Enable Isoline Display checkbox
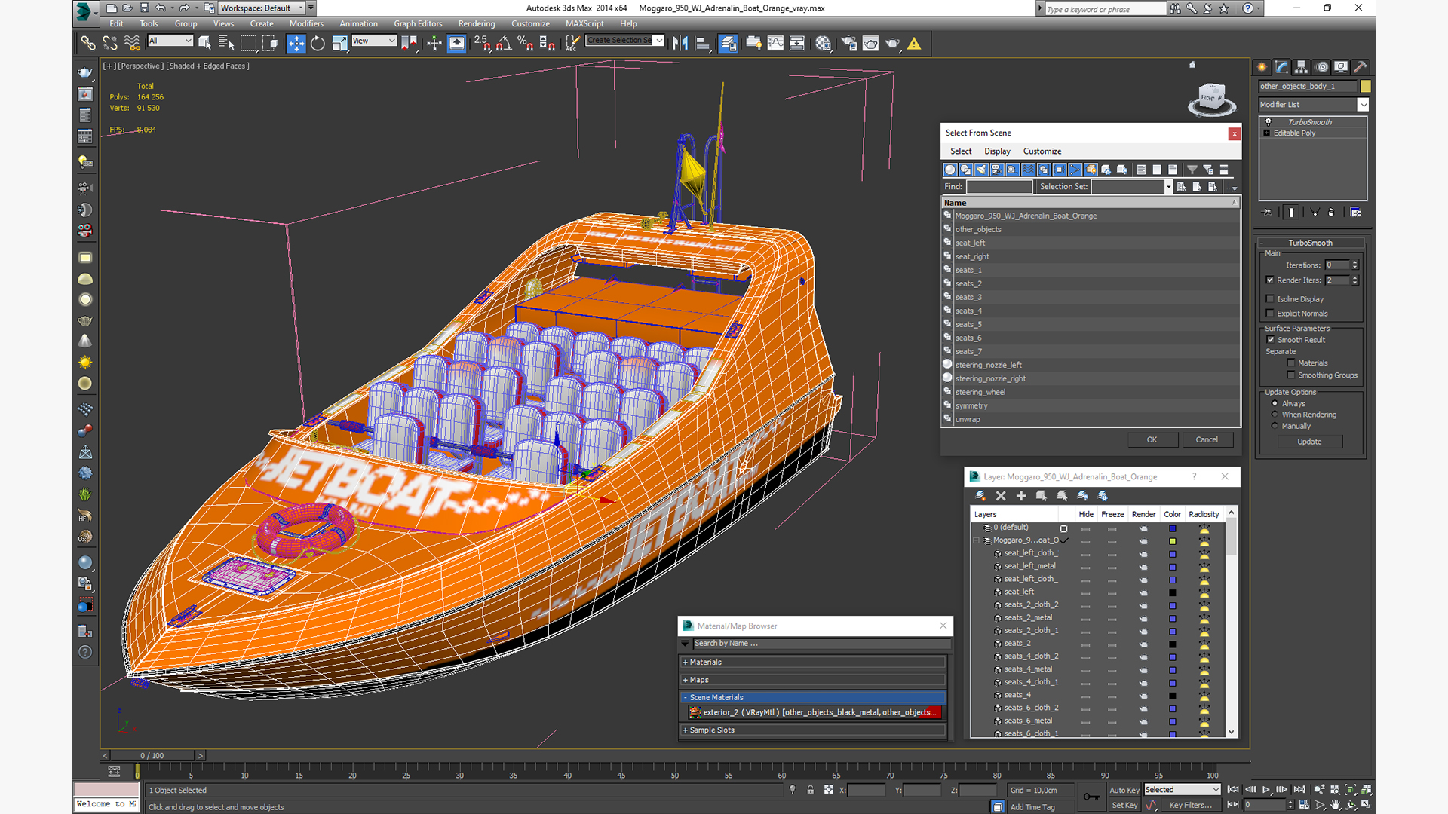Viewport: 1448px width, 814px height. (x=1270, y=299)
